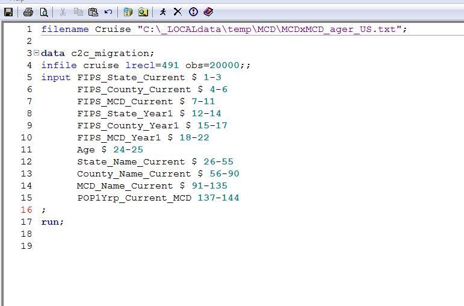Click the Cut scissors icon

click(63, 12)
